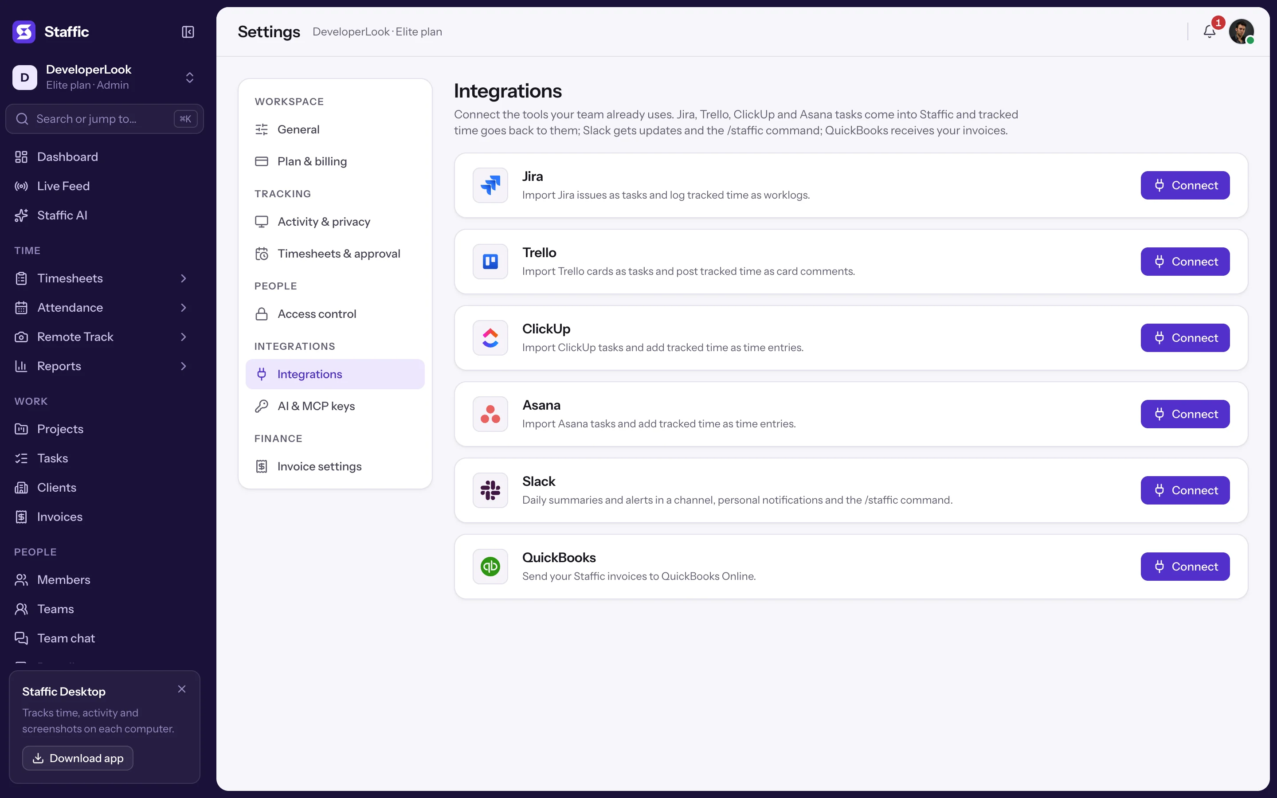Select the Integrations settings item
This screenshot has height=798, width=1277.
click(x=335, y=374)
